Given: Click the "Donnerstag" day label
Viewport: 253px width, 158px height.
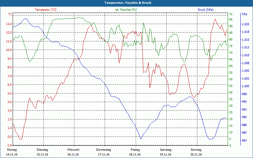Looking at the screenshot, I should tap(104, 150).
